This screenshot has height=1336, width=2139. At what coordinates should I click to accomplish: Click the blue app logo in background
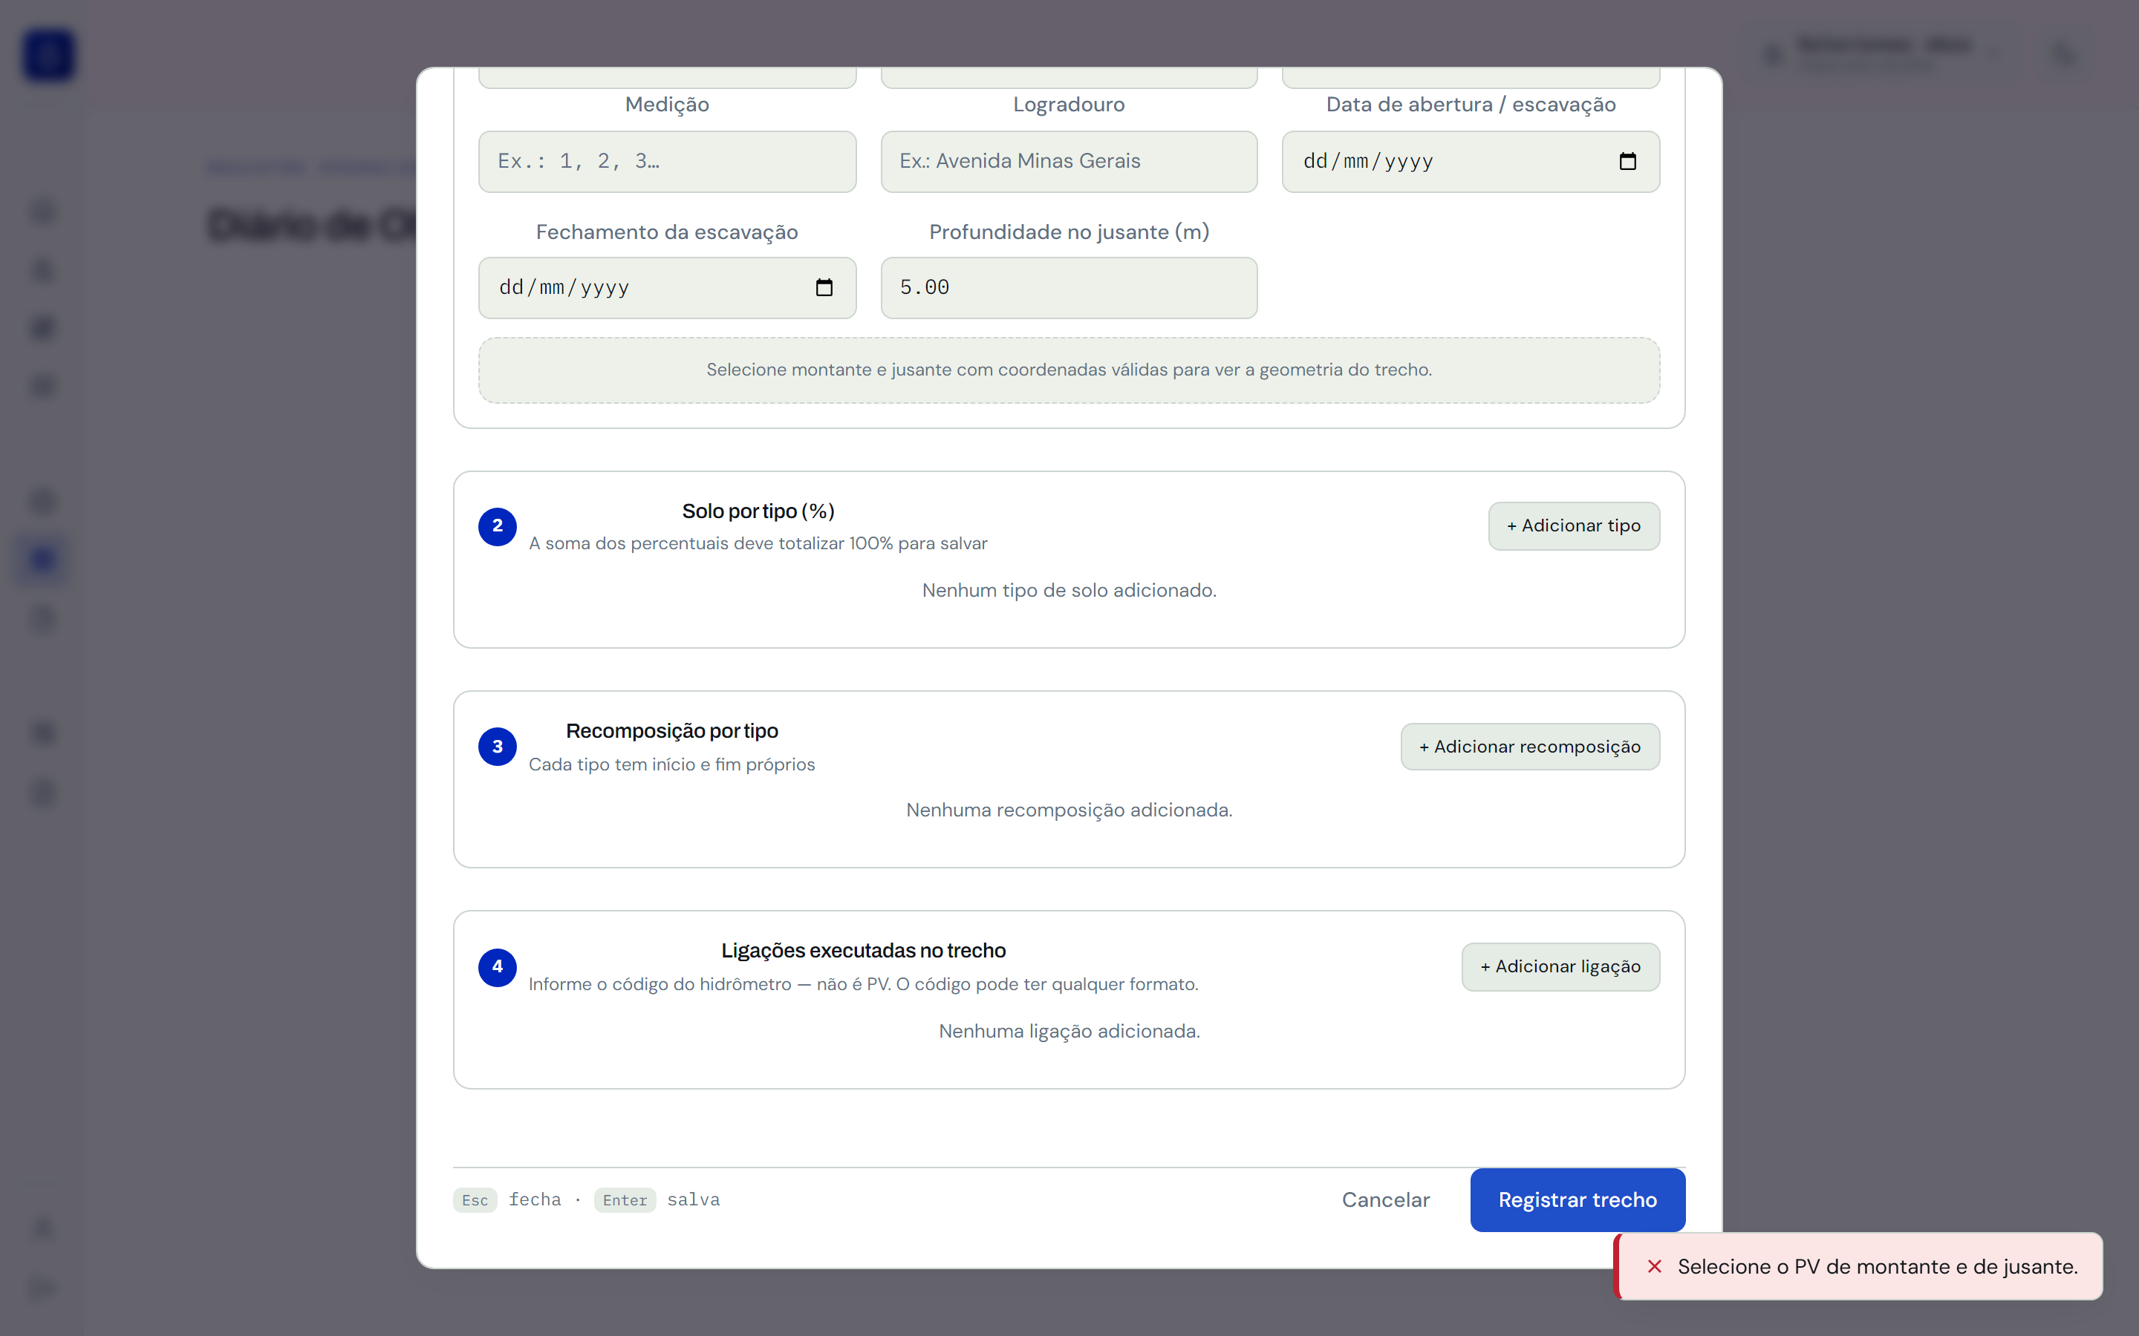(48, 56)
